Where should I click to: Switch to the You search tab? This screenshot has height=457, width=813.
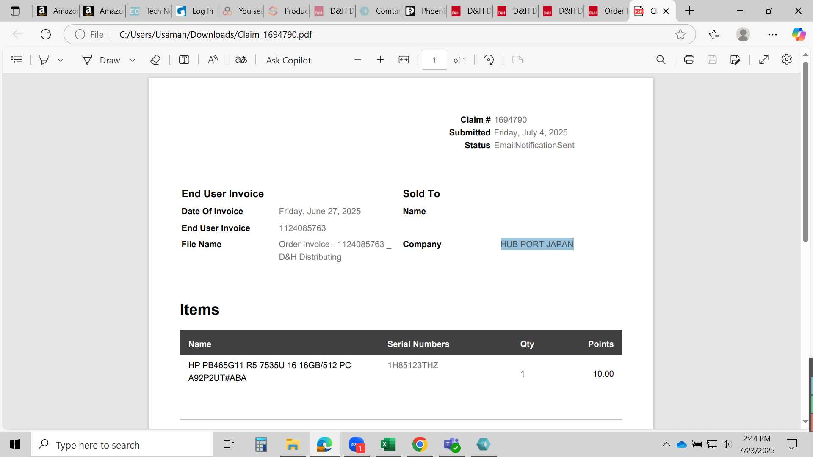tap(242, 11)
